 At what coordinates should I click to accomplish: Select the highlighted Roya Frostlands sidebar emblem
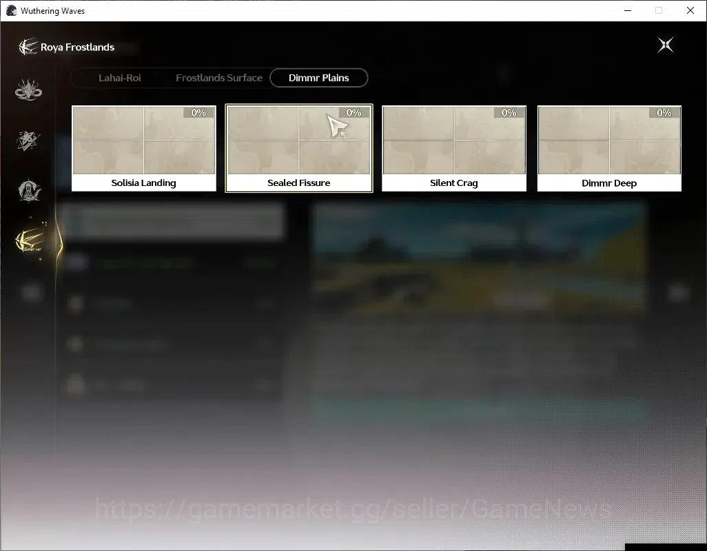point(30,240)
